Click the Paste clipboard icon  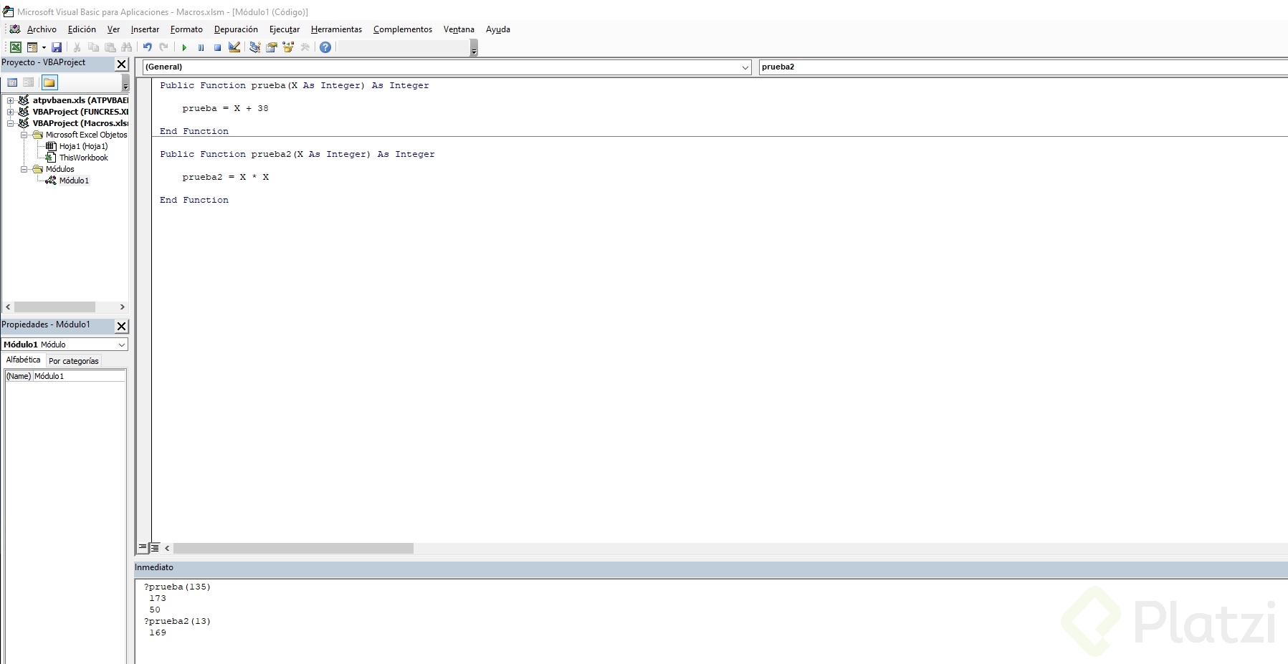[x=110, y=47]
